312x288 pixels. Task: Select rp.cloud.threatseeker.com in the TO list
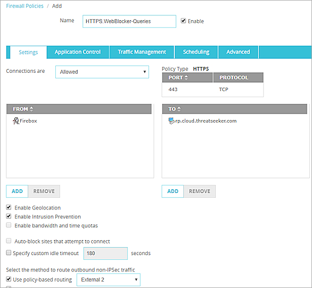[x=203, y=121]
